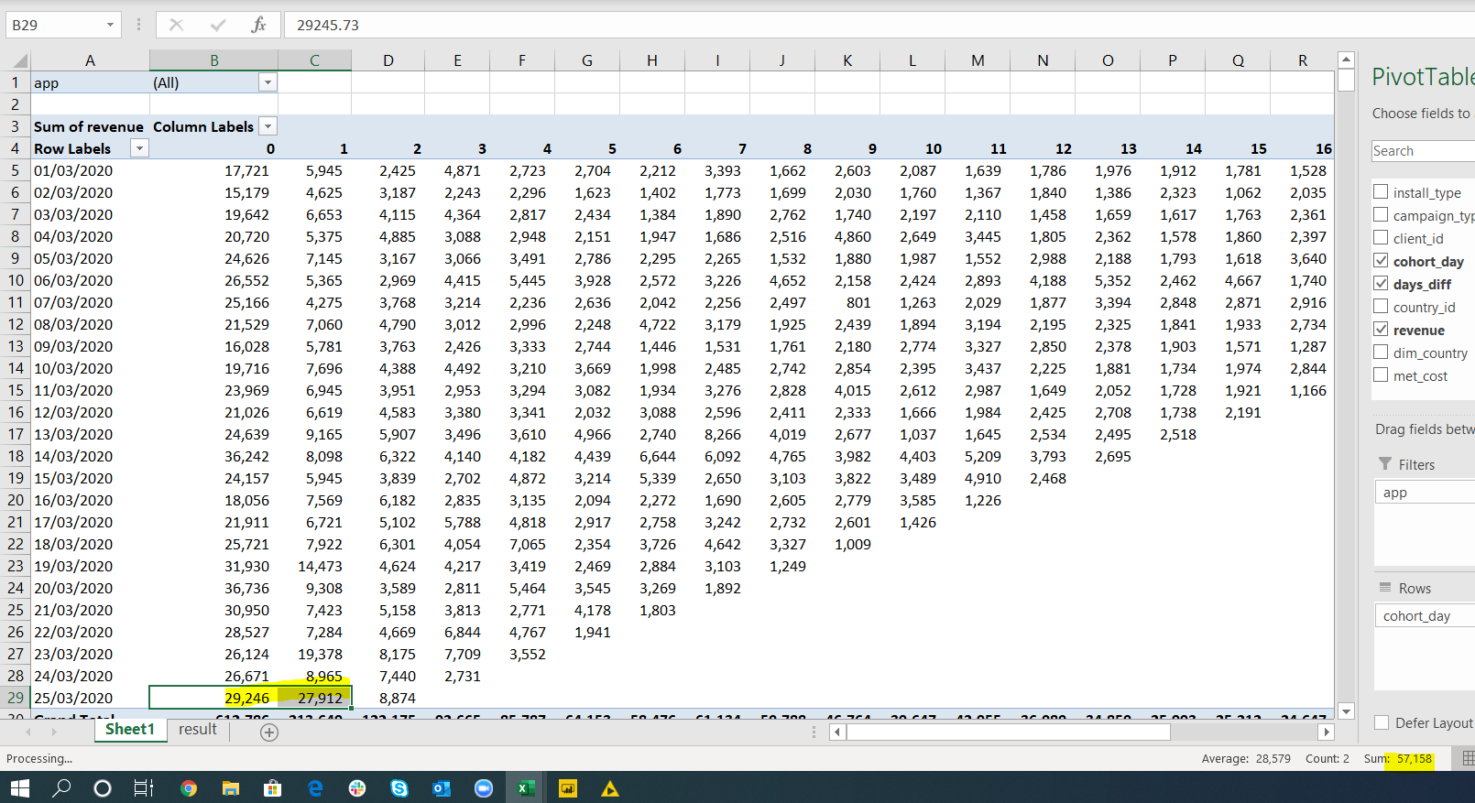Open the app (All) filter dropdown

click(x=268, y=82)
